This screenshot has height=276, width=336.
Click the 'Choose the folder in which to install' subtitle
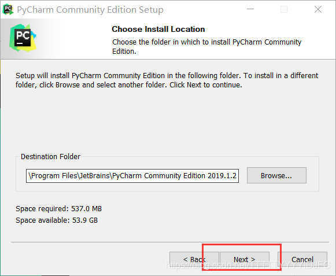[x=207, y=46]
